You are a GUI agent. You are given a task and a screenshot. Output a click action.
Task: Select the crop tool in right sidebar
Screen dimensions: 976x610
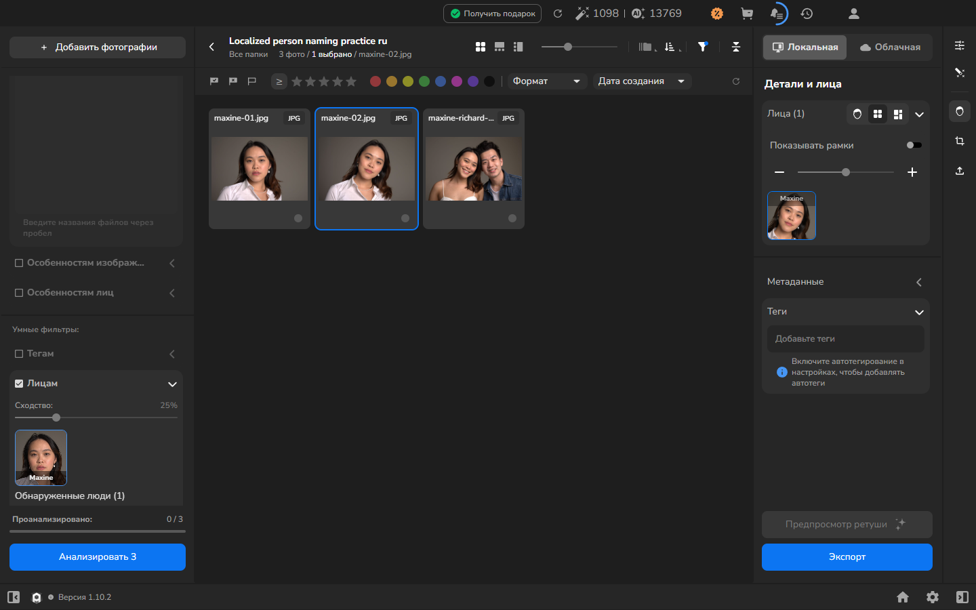point(960,141)
